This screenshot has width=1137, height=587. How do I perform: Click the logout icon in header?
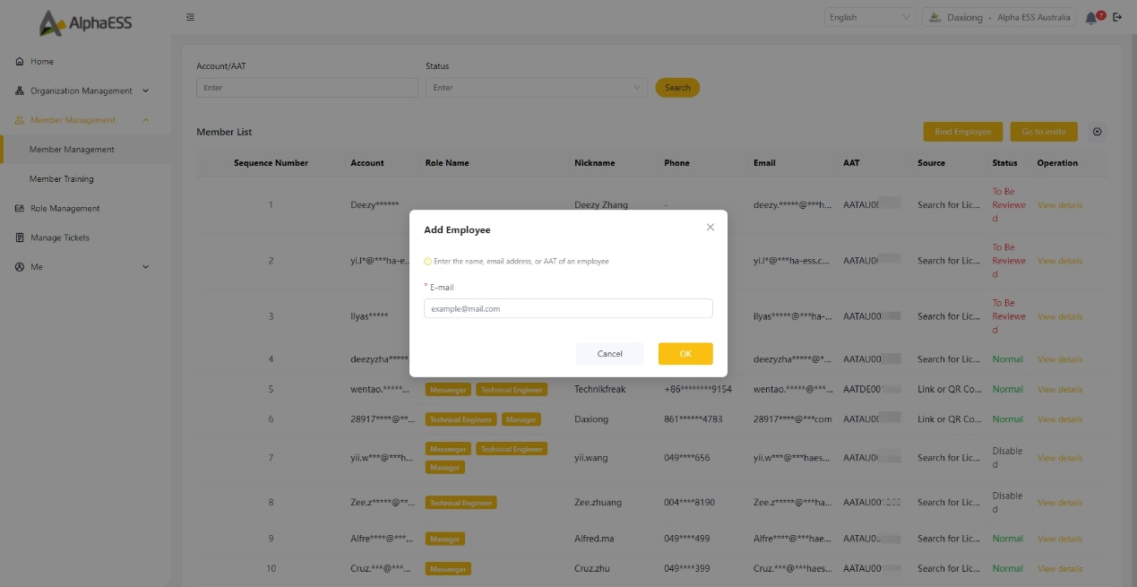[x=1116, y=17]
